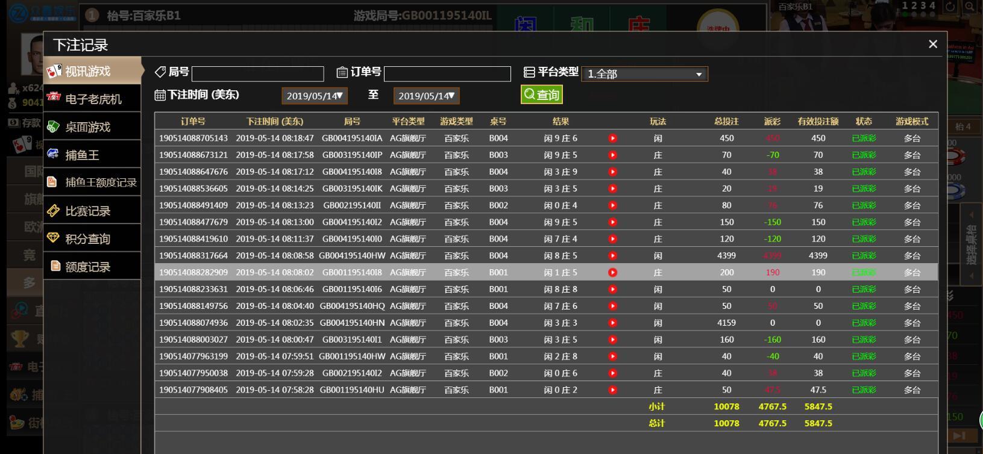Expand the 平台类型 platform type dropdown
Image resolution: width=983 pixels, height=454 pixels.
tap(645, 74)
